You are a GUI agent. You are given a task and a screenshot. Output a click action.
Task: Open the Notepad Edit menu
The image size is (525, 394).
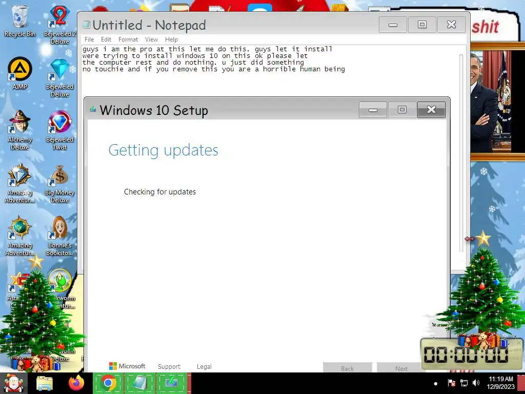click(x=106, y=40)
